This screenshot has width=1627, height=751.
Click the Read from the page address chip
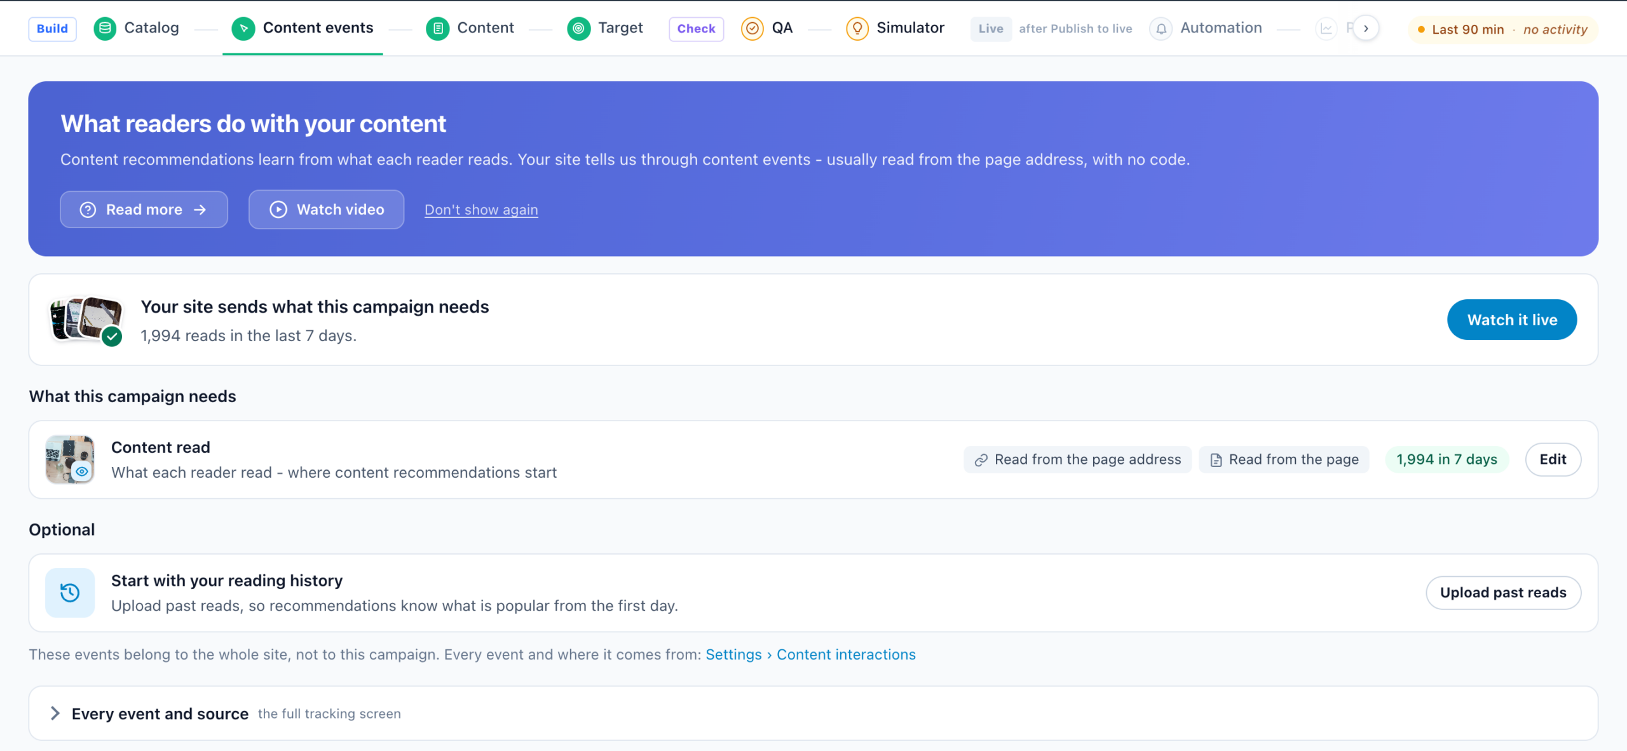pos(1078,459)
